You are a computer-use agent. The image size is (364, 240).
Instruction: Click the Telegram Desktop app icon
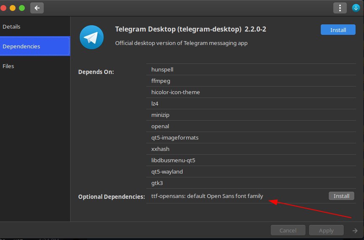[x=92, y=37]
